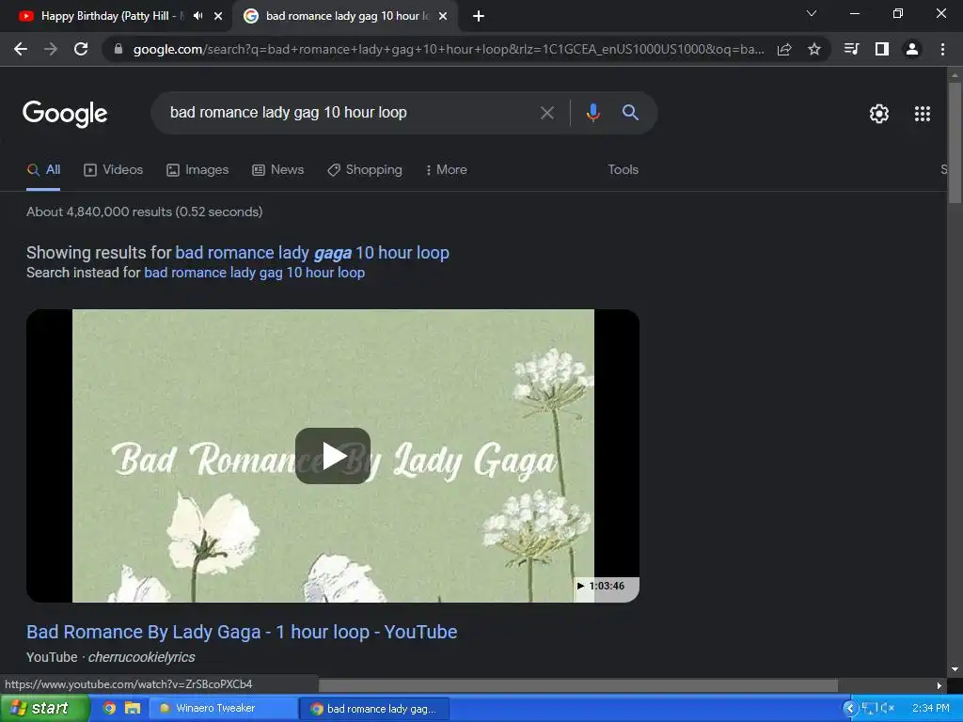
Task: Click the horizontal scrollbar thumb
Action: [578, 685]
